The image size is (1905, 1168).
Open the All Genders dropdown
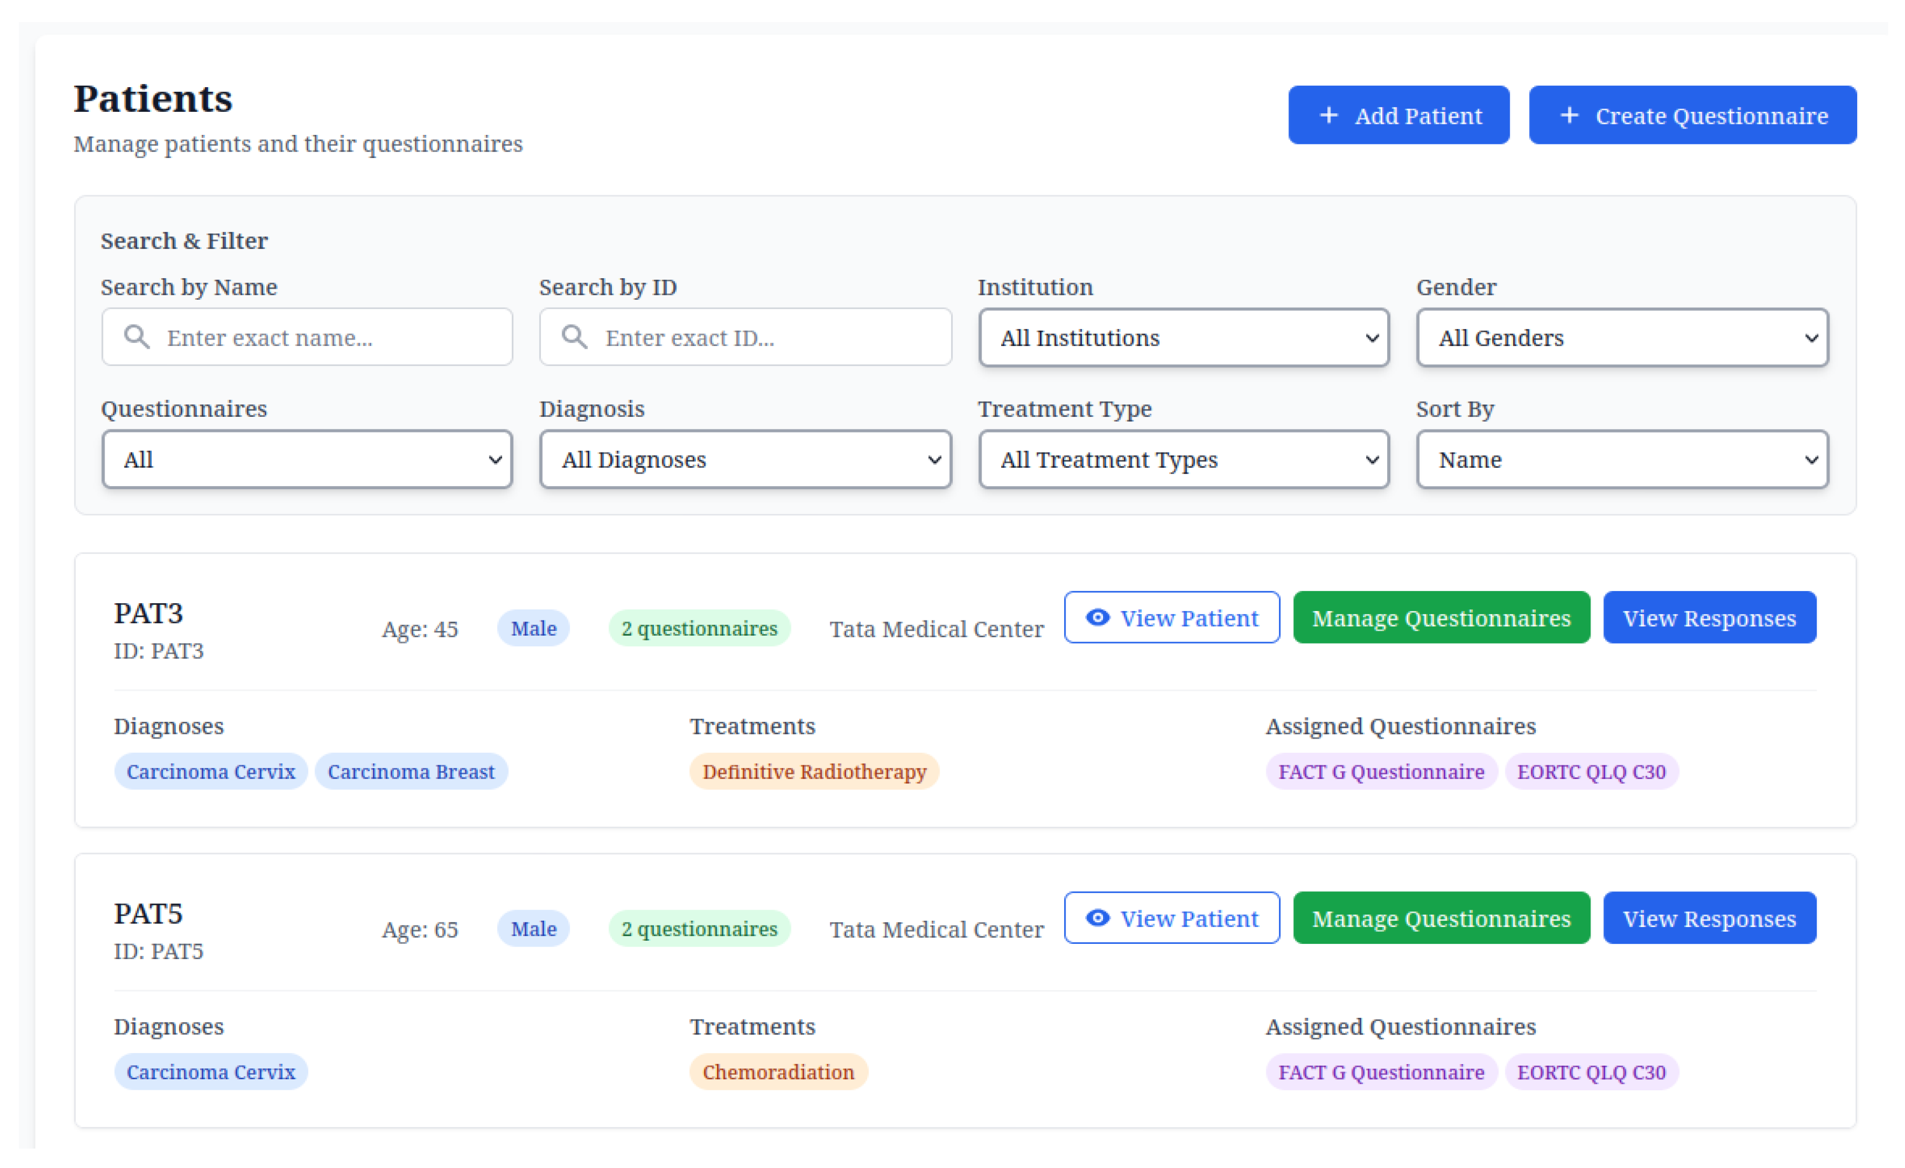point(1621,338)
